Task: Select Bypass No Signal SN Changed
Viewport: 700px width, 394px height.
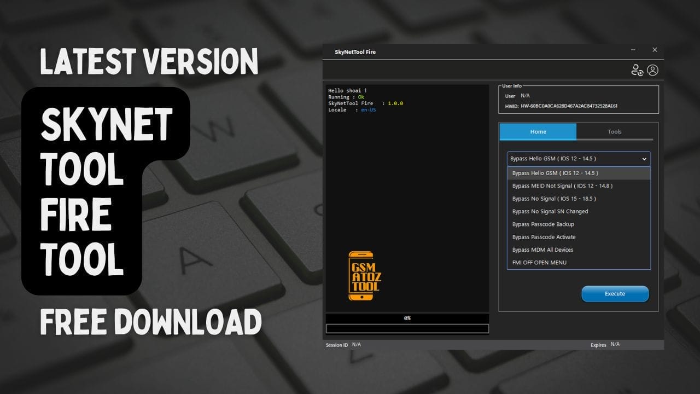Action: pos(579,211)
